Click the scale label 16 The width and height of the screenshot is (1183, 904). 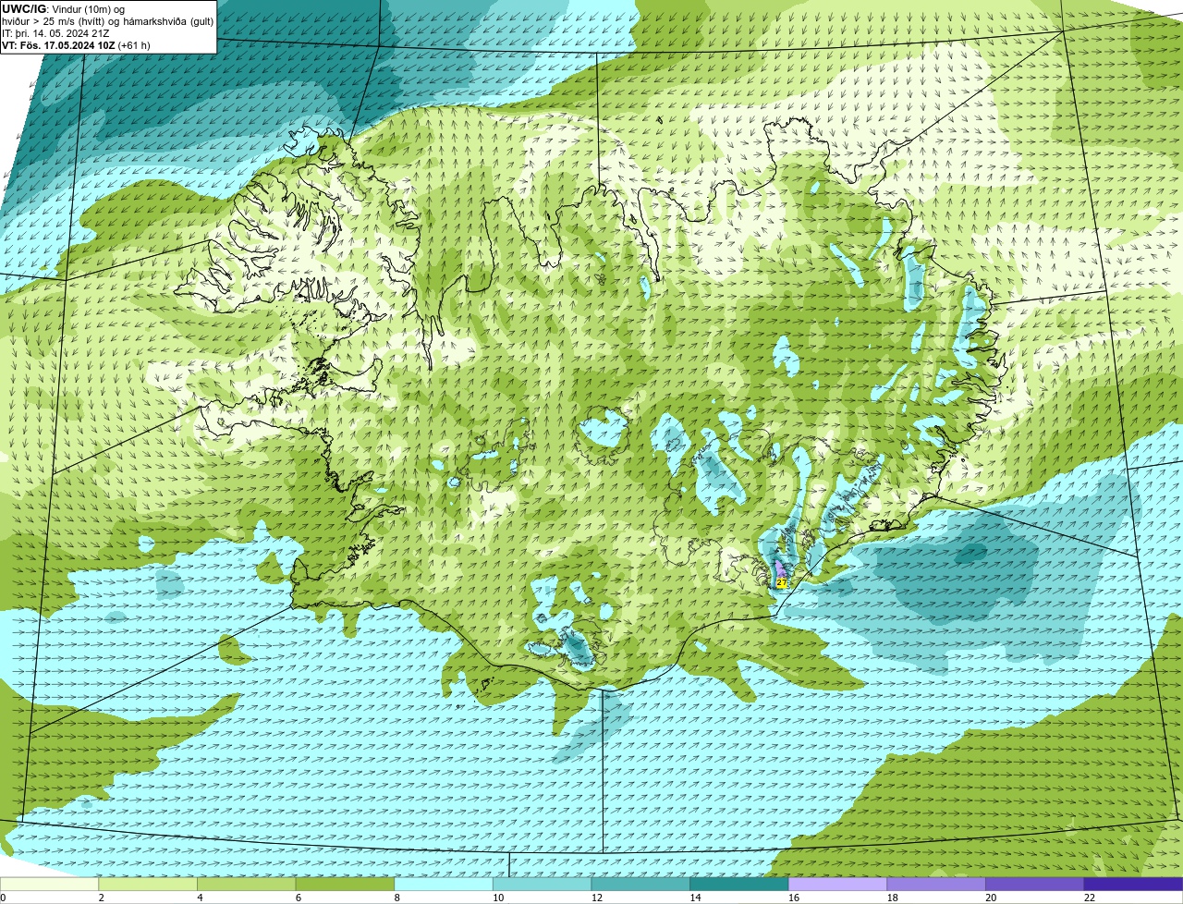pos(794,898)
